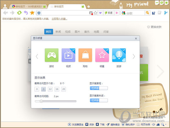Click the 立即导入收藏 link
Screen dimensions: 170x128
pos(59,19)
